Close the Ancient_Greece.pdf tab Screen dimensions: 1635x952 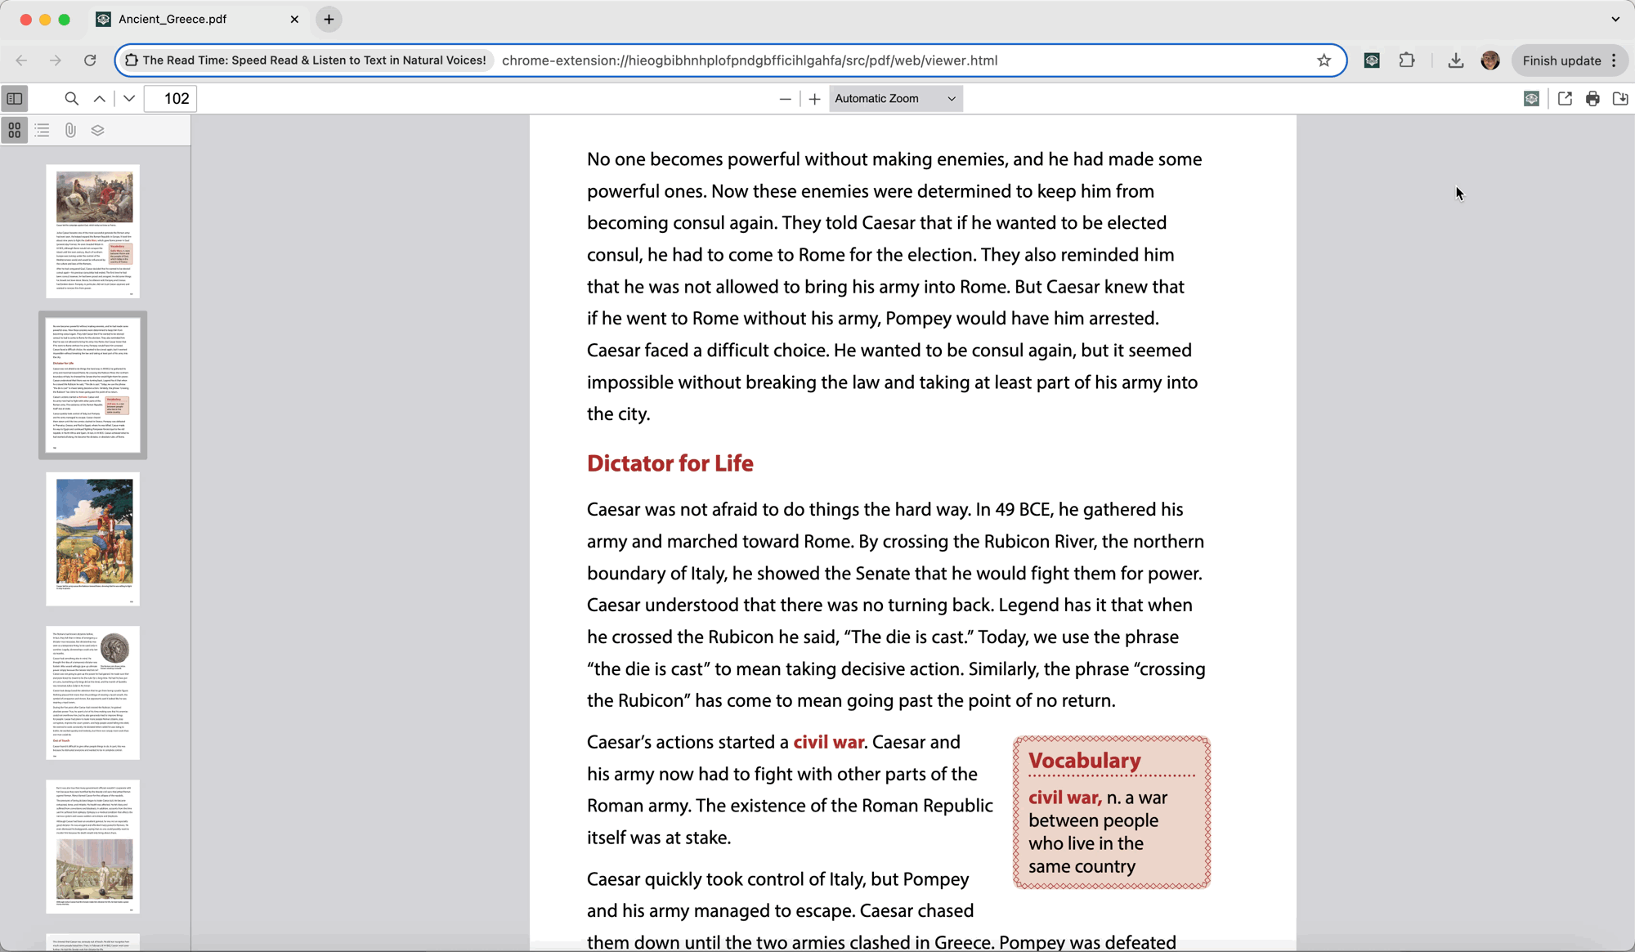click(x=294, y=19)
